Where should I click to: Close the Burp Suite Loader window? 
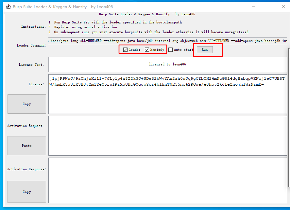pos(283,7)
